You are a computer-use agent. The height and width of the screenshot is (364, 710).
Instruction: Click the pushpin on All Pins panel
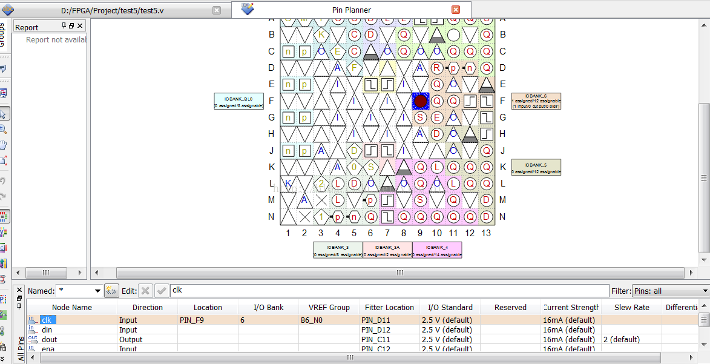(19, 307)
